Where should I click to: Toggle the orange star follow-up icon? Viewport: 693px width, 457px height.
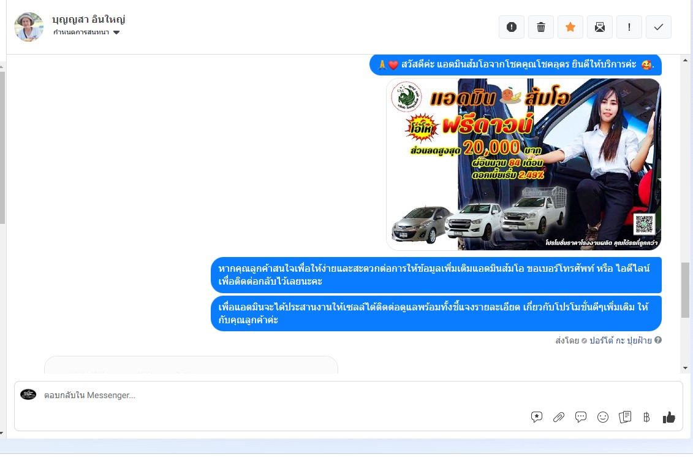point(570,27)
